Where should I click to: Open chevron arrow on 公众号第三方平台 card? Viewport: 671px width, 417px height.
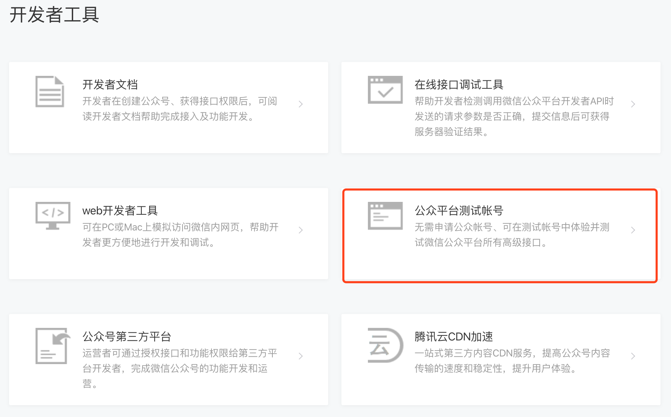(301, 356)
